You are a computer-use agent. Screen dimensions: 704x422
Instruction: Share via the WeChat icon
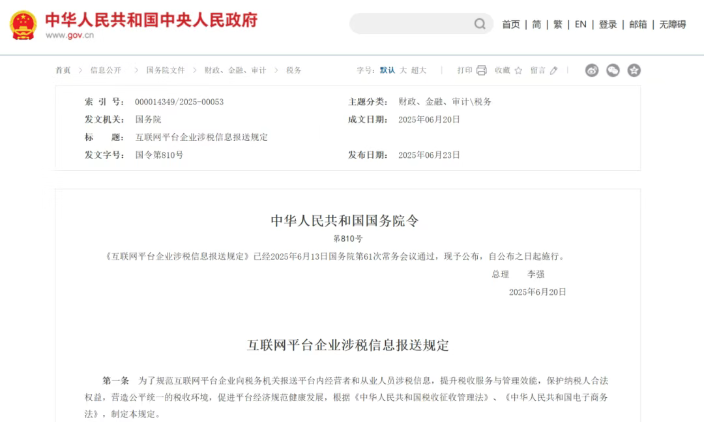(x=613, y=70)
